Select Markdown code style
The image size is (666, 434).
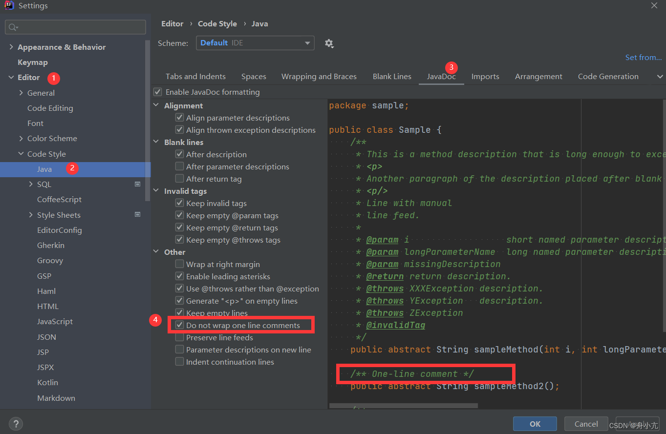coord(56,398)
